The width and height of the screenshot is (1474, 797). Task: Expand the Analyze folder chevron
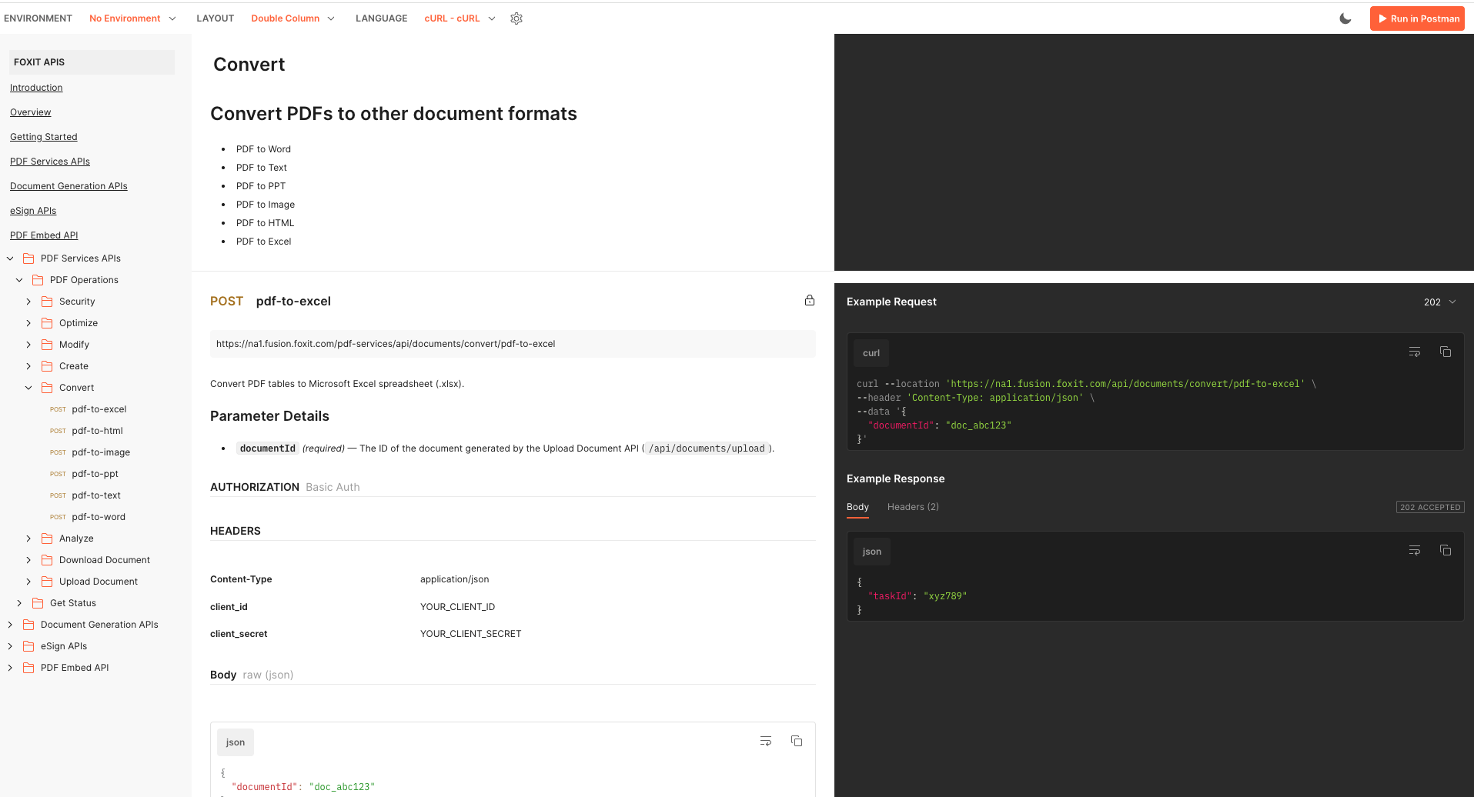tap(28, 539)
